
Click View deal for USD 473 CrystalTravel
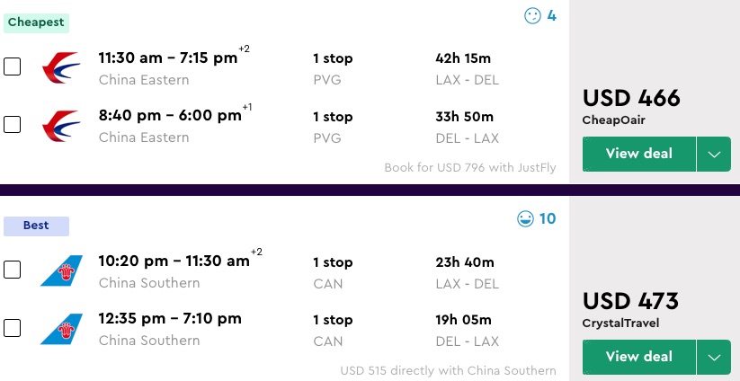point(638,357)
